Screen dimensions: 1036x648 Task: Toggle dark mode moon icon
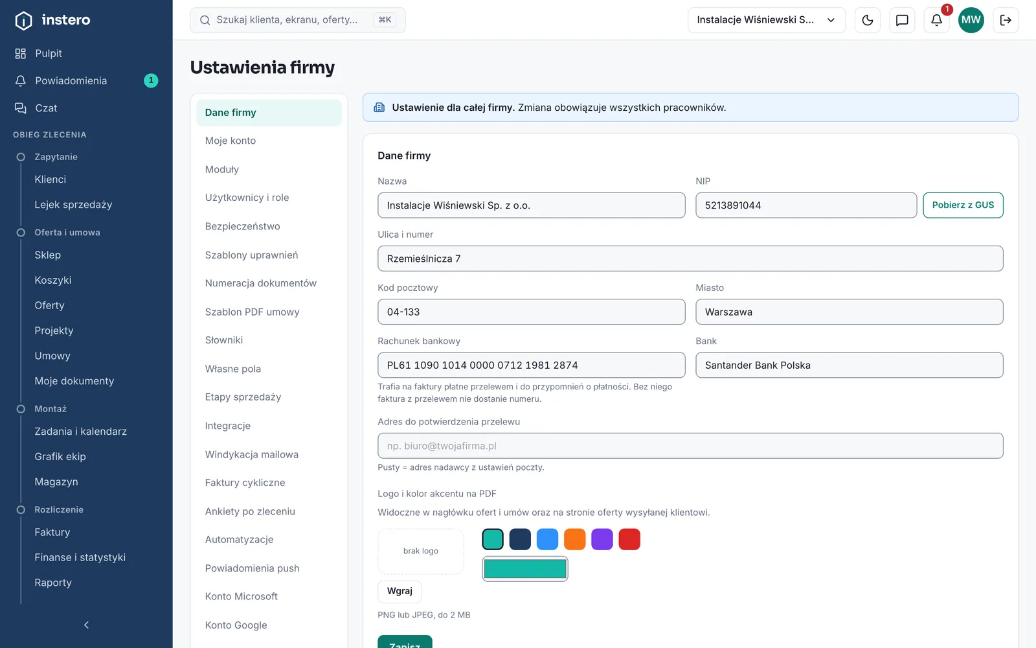pyautogui.click(x=868, y=20)
